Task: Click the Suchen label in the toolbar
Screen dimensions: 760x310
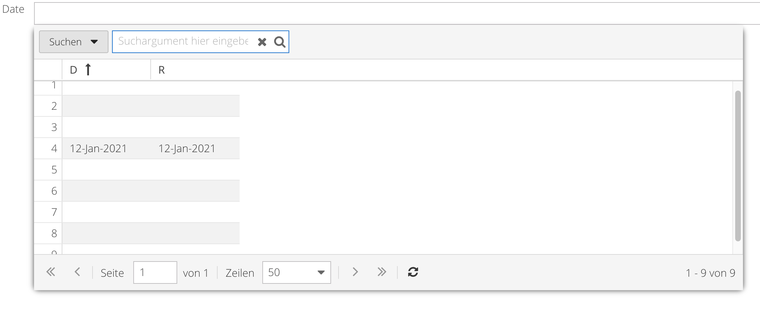Action: [65, 41]
